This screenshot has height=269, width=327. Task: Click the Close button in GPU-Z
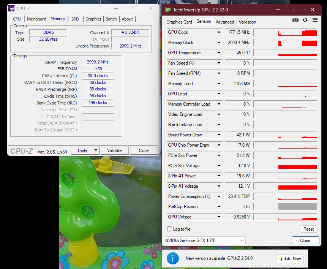tap(305, 241)
